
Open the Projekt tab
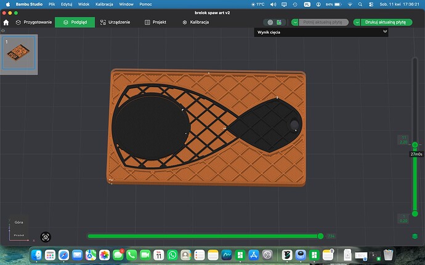[155, 22]
